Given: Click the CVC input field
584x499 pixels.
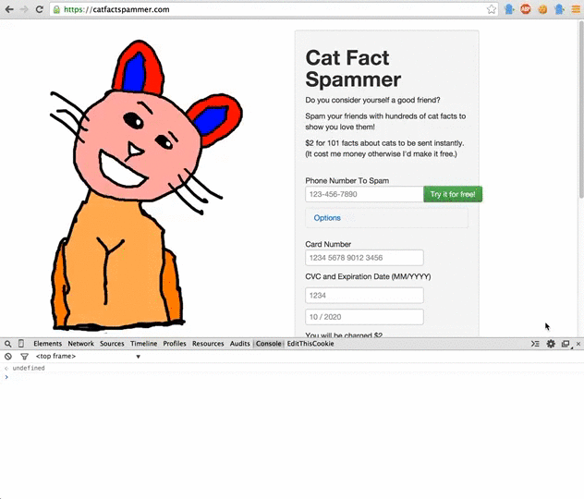Looking at the screenshot, I should point(364,296).
